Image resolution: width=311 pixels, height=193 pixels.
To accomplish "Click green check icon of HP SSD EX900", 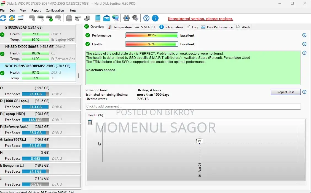I will click(x=2, y=54).
